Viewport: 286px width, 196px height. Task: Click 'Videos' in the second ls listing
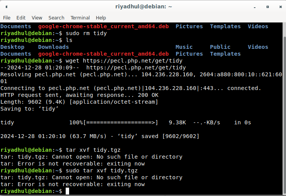pos(258,47)
